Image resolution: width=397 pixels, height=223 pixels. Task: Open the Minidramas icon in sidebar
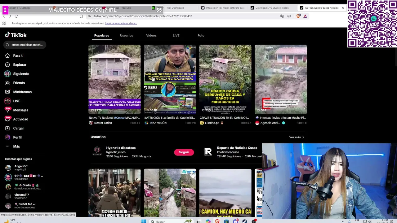pyautogui.click(x=7, y=92)
